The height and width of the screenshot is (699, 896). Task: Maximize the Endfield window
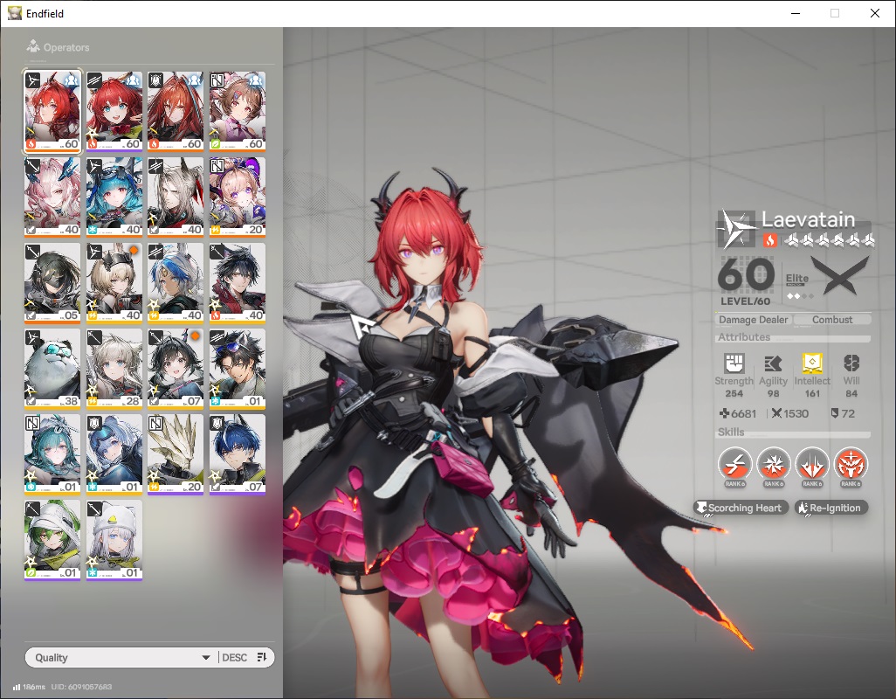pyautogui.click(x=835, y=13)
